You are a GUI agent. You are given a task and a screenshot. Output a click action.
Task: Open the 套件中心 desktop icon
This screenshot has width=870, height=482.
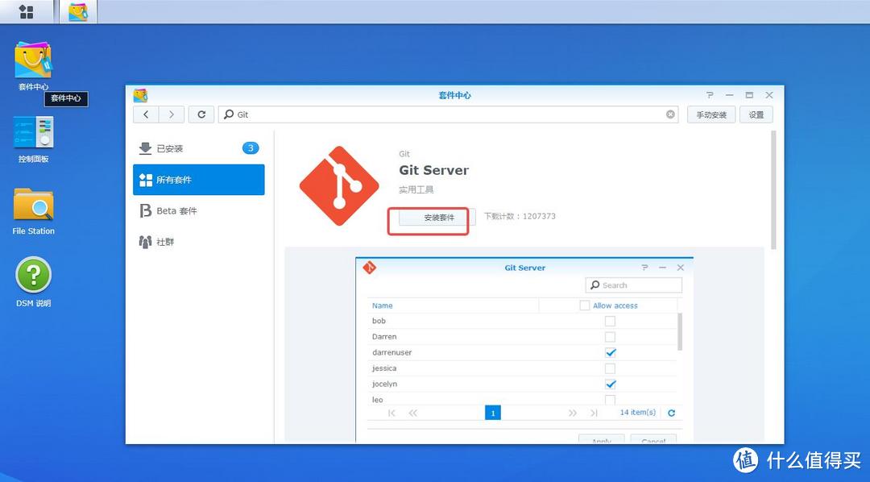(33, 65)
